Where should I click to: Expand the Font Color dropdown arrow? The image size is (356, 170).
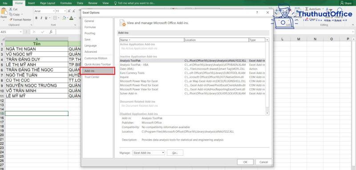click(75, 18)
